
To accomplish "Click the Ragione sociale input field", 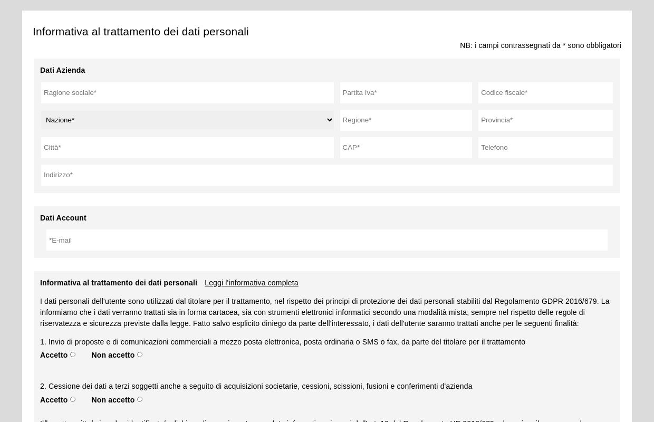I will 187,93.
